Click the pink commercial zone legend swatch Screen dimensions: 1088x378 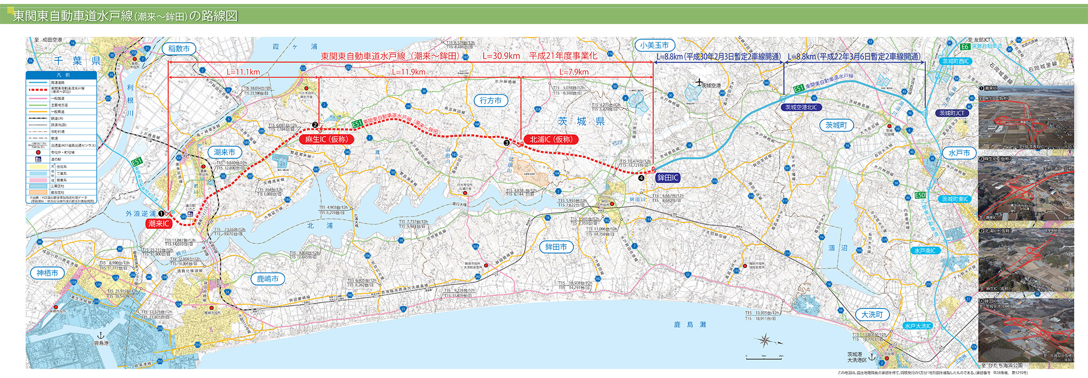pos(38,179)
